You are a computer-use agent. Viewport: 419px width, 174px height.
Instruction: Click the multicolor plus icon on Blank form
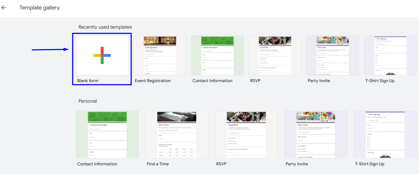(102, 55)
